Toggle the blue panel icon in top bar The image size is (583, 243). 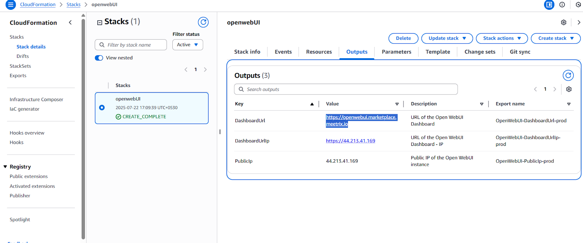pos(549,5)
